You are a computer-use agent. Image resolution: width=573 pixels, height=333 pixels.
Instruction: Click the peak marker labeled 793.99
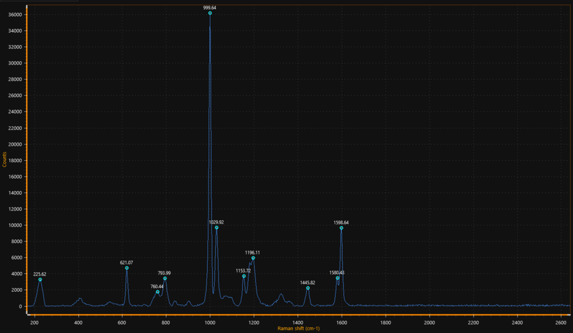tap(165, 279)
